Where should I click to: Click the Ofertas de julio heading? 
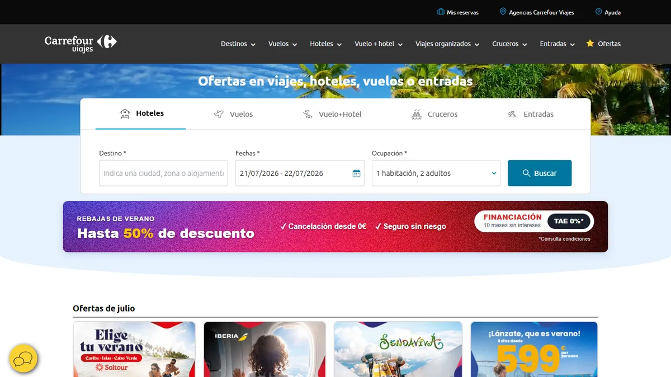pos(104,308)
